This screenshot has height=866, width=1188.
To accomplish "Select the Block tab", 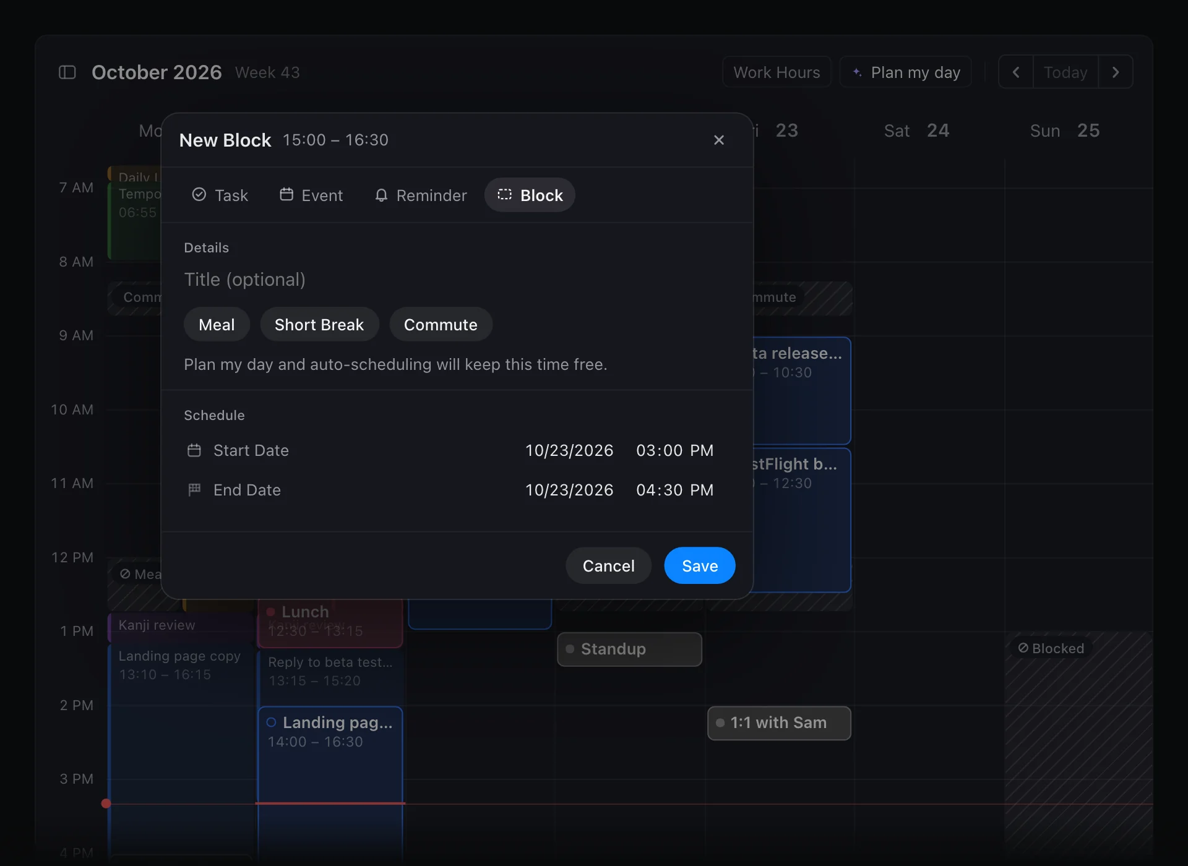I will coord(530,195).
